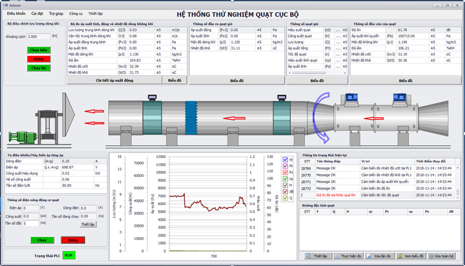
Task: Click Chi tiết áp suất động button
Action: pos(114,80)
